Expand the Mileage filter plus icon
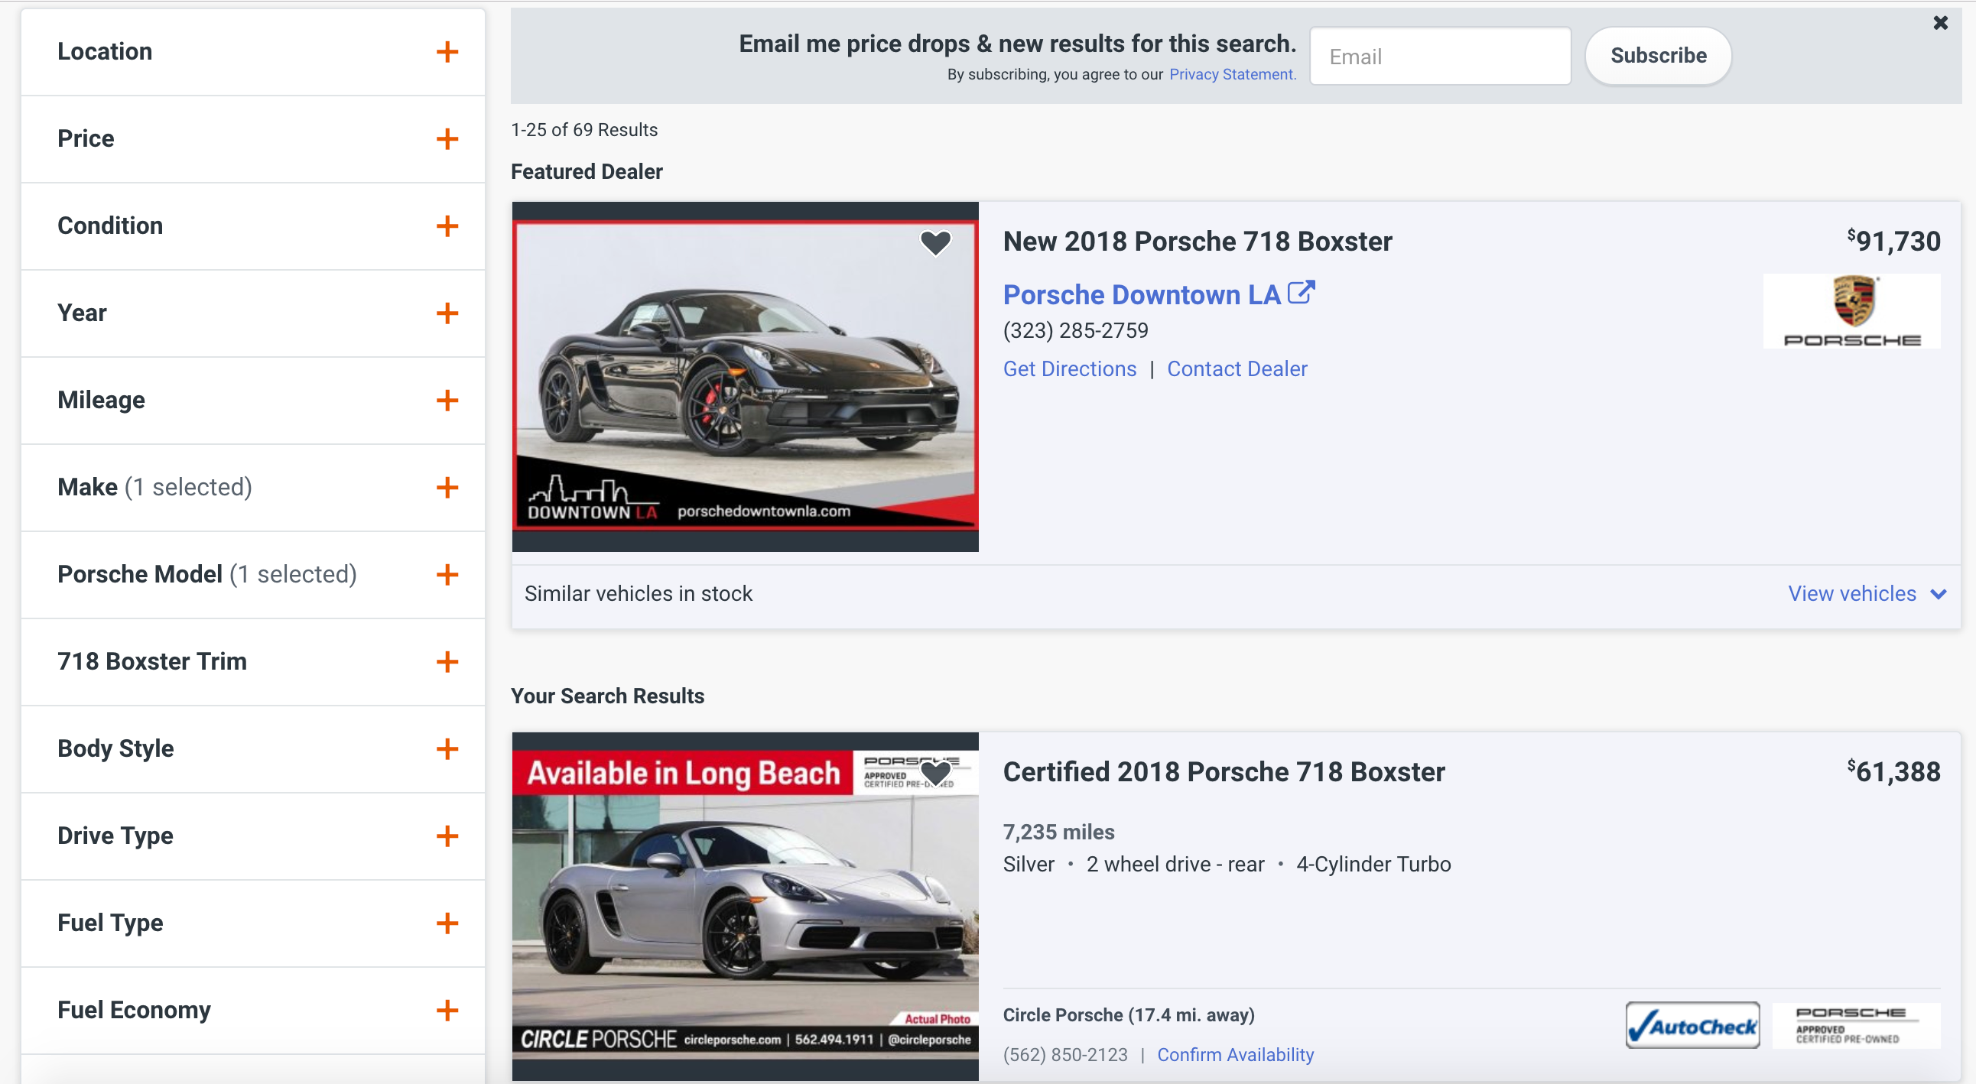1976x1084 pixels. [x=447, y=400]
